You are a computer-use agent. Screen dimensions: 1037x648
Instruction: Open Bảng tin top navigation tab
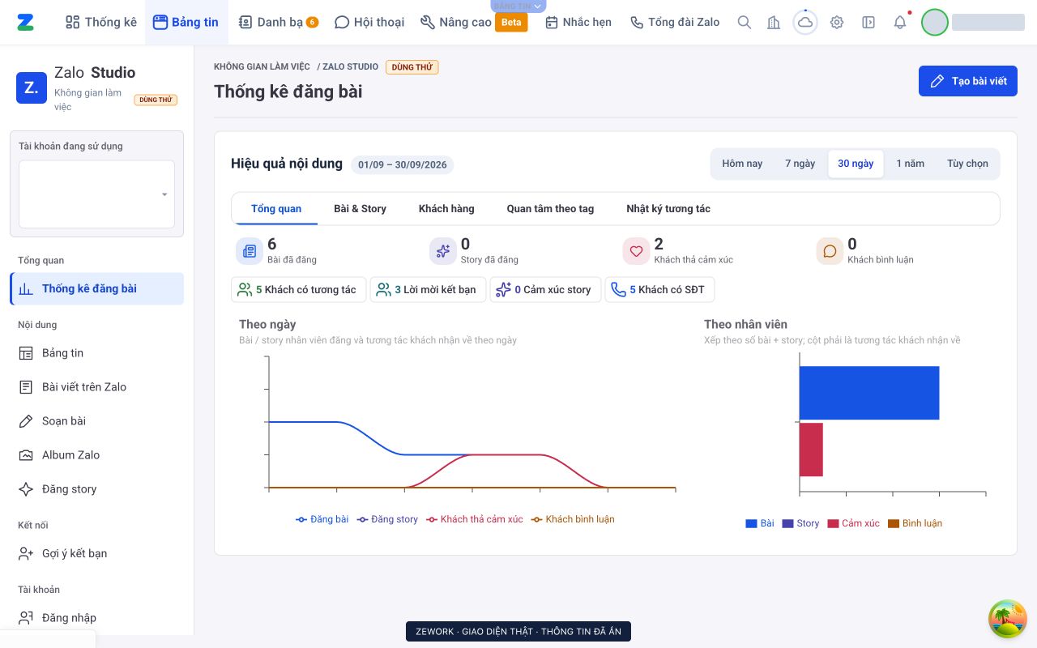click(186, 22)
